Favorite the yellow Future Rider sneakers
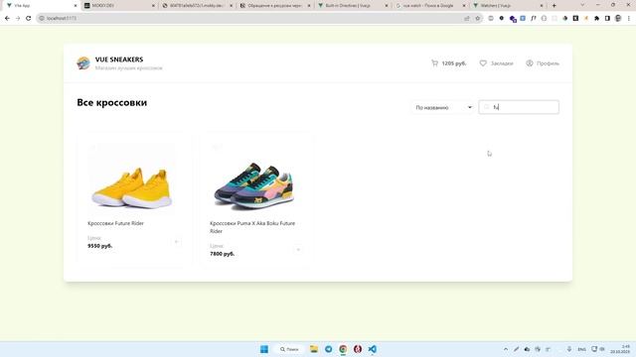 pos(93,147)
